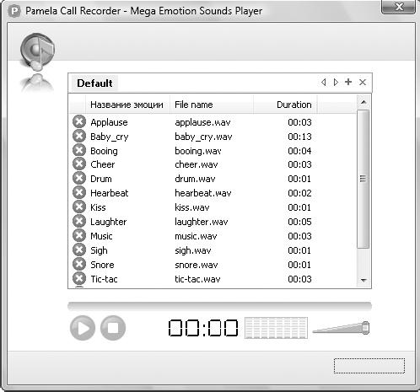The image size is (420, 392).
Task: Select the Laughter row in the list
Action: click(x=213, y=222)
